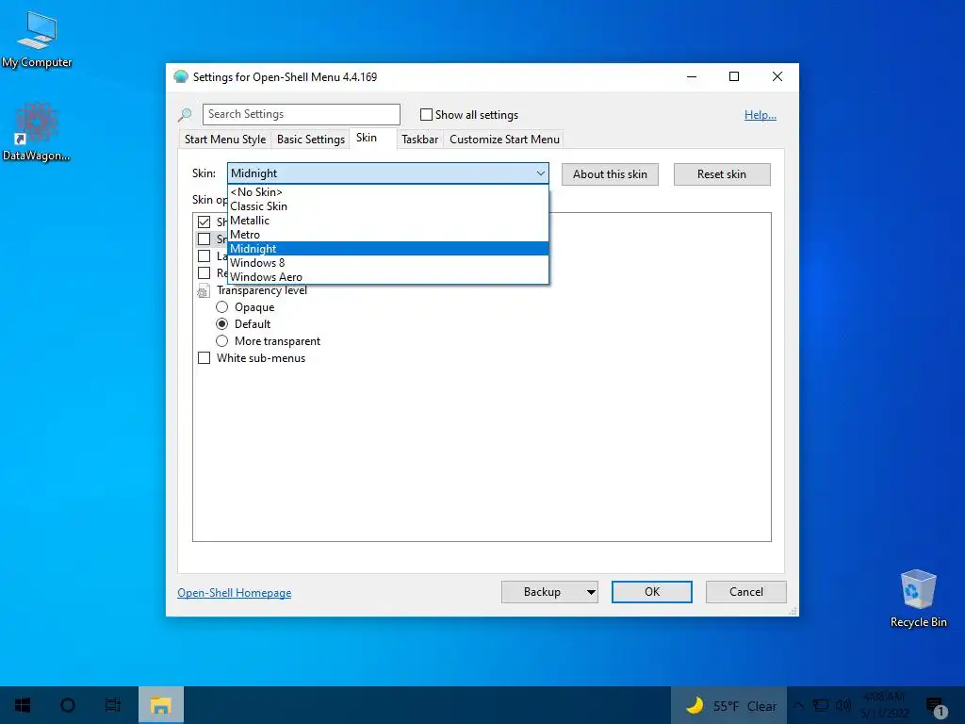Image resolution: width=965 pixels, height=724 pixels.
Task: Choose Windows Aero skin from list
Action: (x=387, y=277)
